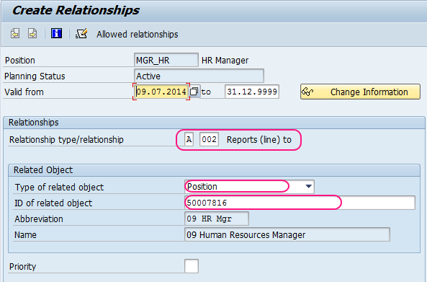Screen dimensions: 427x282
Task: Click the HR Manager position description
Action: coord(225,61)
